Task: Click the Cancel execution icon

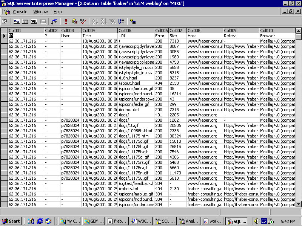Action: tap(74, 21)
